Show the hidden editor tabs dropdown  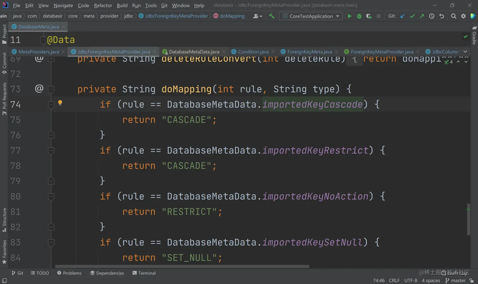click(465, 52)
